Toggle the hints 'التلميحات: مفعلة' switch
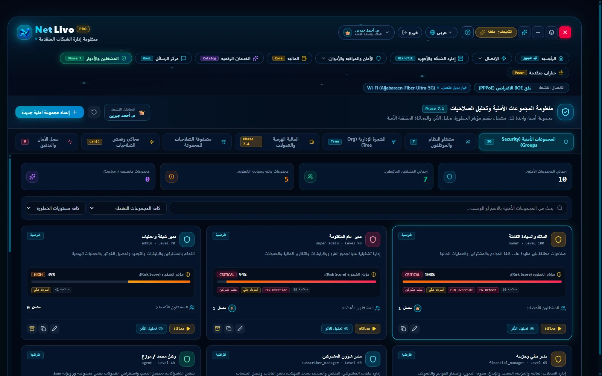 [496, 32]
